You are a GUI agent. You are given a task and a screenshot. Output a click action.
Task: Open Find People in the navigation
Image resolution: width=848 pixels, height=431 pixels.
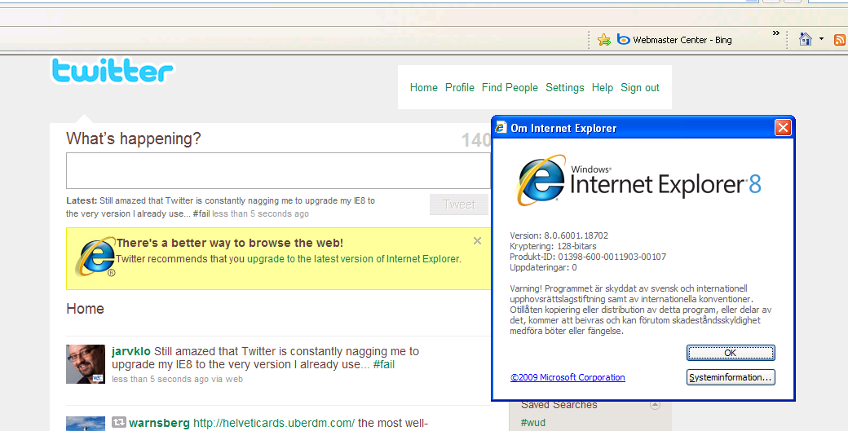coord(510,87)
